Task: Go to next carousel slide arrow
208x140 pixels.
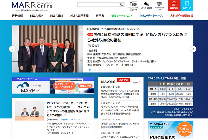Action: [193, 49]
